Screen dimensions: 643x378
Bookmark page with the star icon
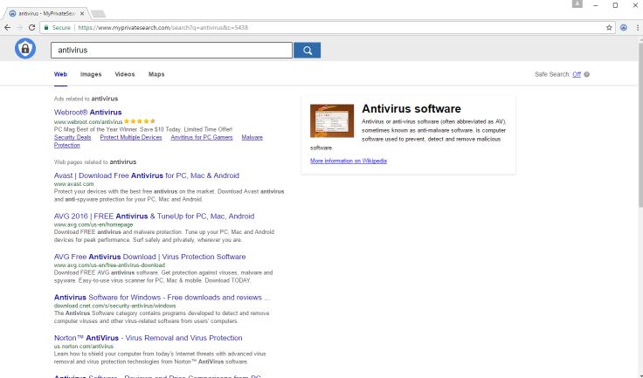609,27
